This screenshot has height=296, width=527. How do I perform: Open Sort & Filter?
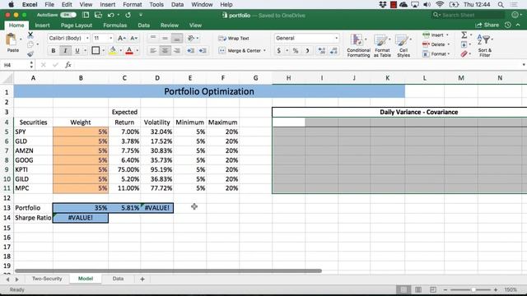pyautogui.click(x=485, y=45)
